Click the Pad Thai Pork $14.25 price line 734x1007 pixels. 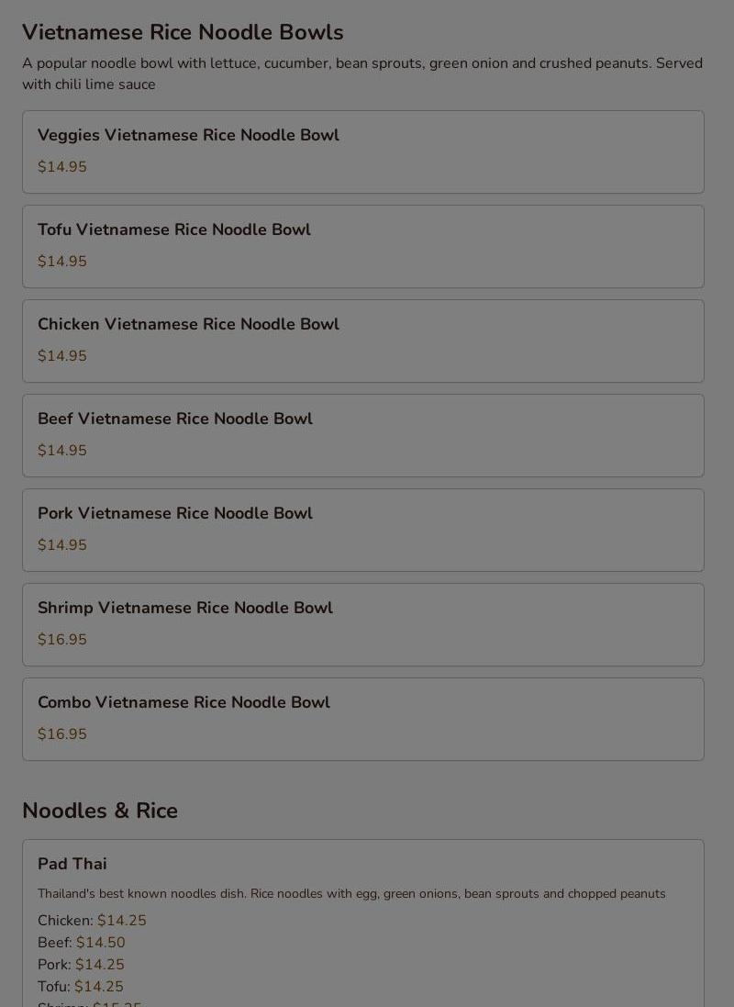tap(81, 965)
